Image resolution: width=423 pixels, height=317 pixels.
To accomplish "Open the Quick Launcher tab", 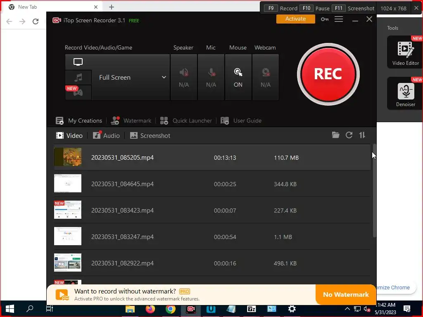I will (x=186, y=121).
